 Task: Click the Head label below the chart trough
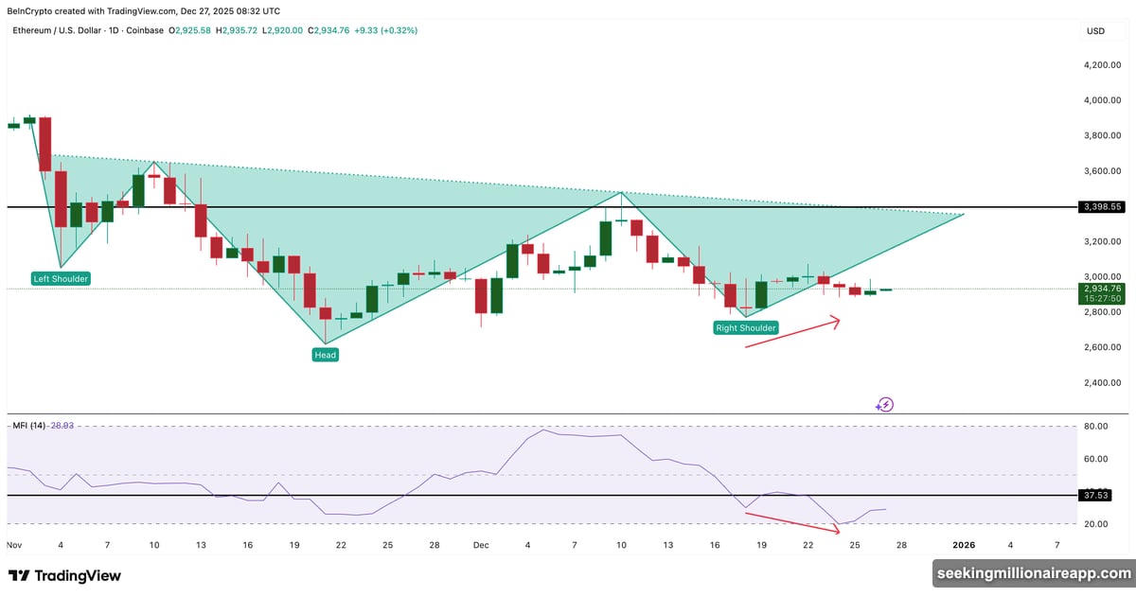click(x=325, y=354)
